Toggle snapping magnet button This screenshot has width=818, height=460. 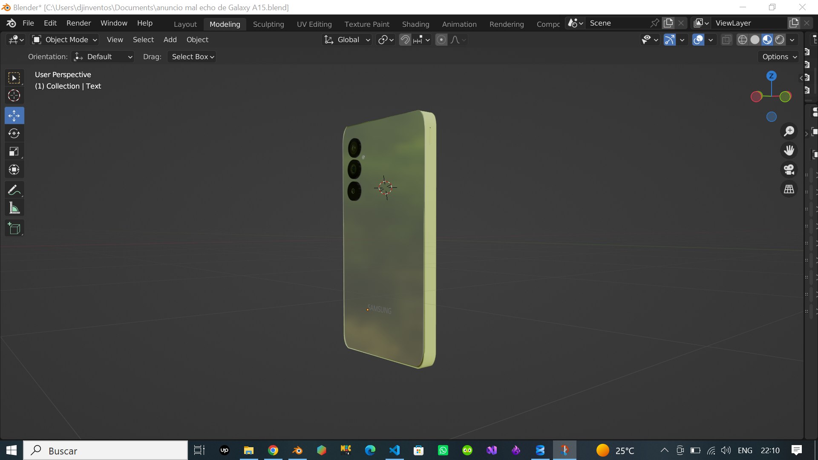pos(405,40)
